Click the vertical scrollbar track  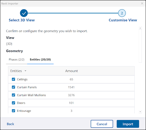[x=140, y=46]
